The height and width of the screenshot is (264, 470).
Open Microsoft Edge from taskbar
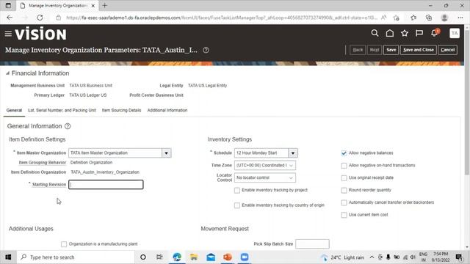[x=177, y=257]
